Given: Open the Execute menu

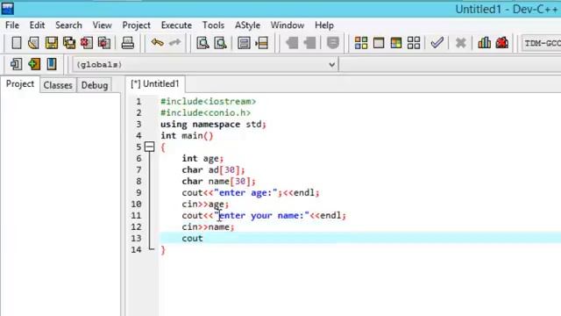Looking at the screenshot, I should 176,25.
